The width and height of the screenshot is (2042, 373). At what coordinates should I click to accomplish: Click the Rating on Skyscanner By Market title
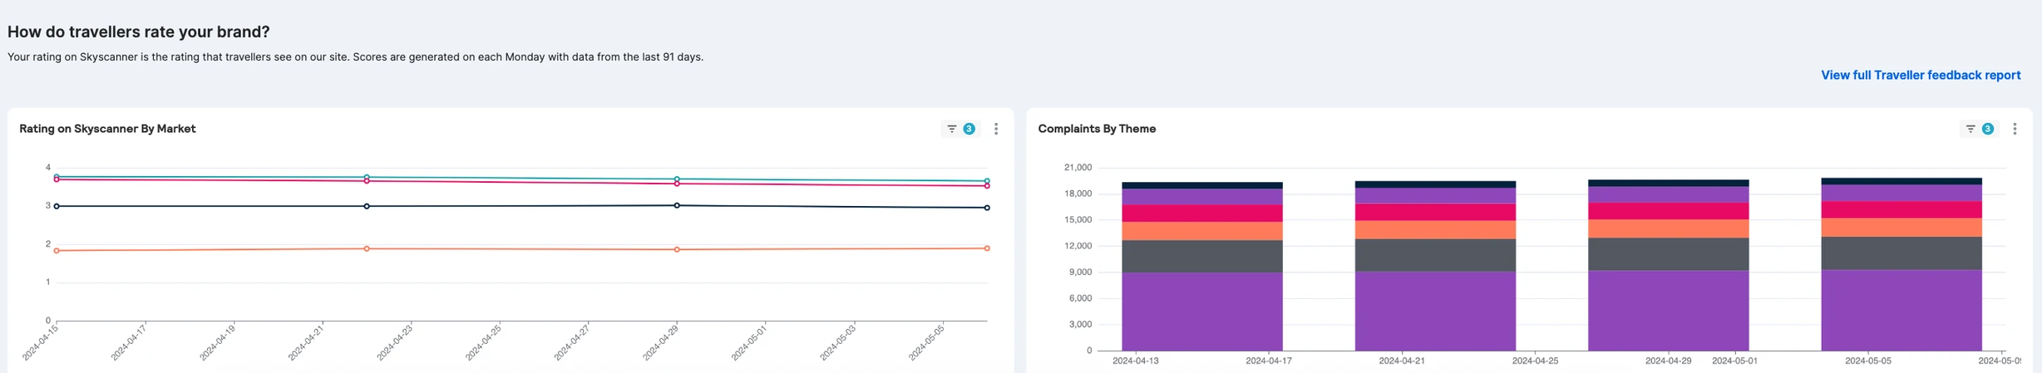tap(107, 129)
